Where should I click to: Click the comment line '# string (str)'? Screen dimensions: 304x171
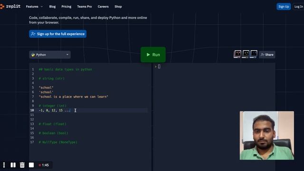(x=52, y=78)
